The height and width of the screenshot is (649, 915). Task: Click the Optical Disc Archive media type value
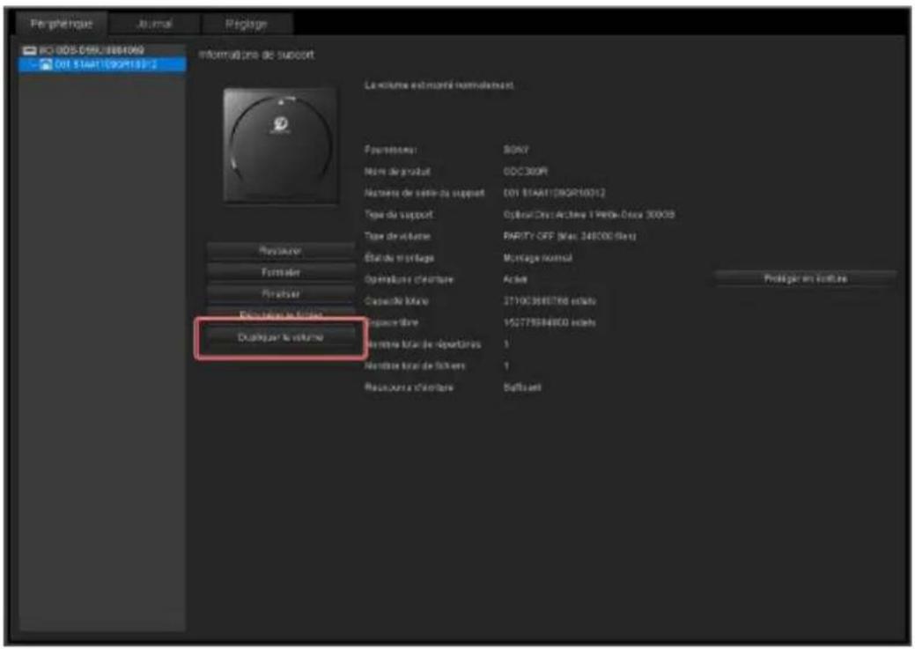pyautogui.click(x=589, y=214)
